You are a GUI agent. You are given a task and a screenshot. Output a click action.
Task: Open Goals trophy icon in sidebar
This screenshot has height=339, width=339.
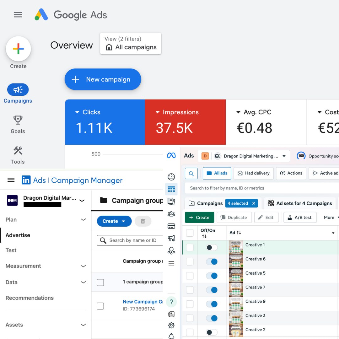click(x=18, y=120)
